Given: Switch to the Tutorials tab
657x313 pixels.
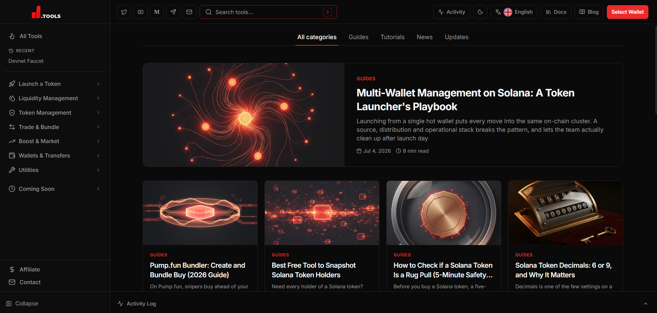Looking at the screenshot, I should [392, 37].
